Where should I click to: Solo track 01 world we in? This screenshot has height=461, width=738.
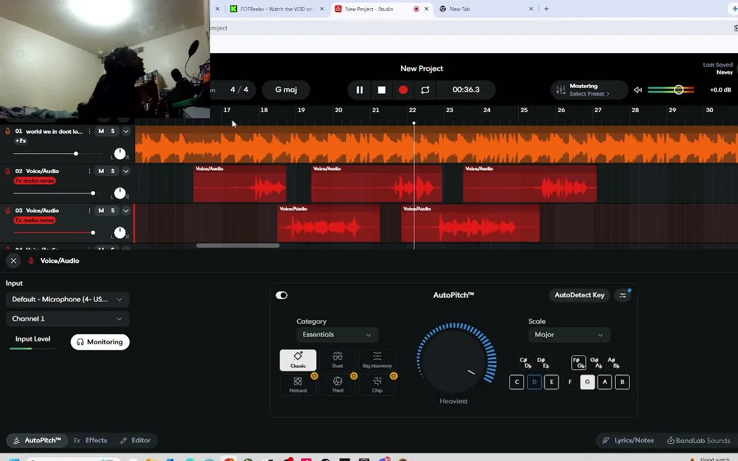(113, 131)
